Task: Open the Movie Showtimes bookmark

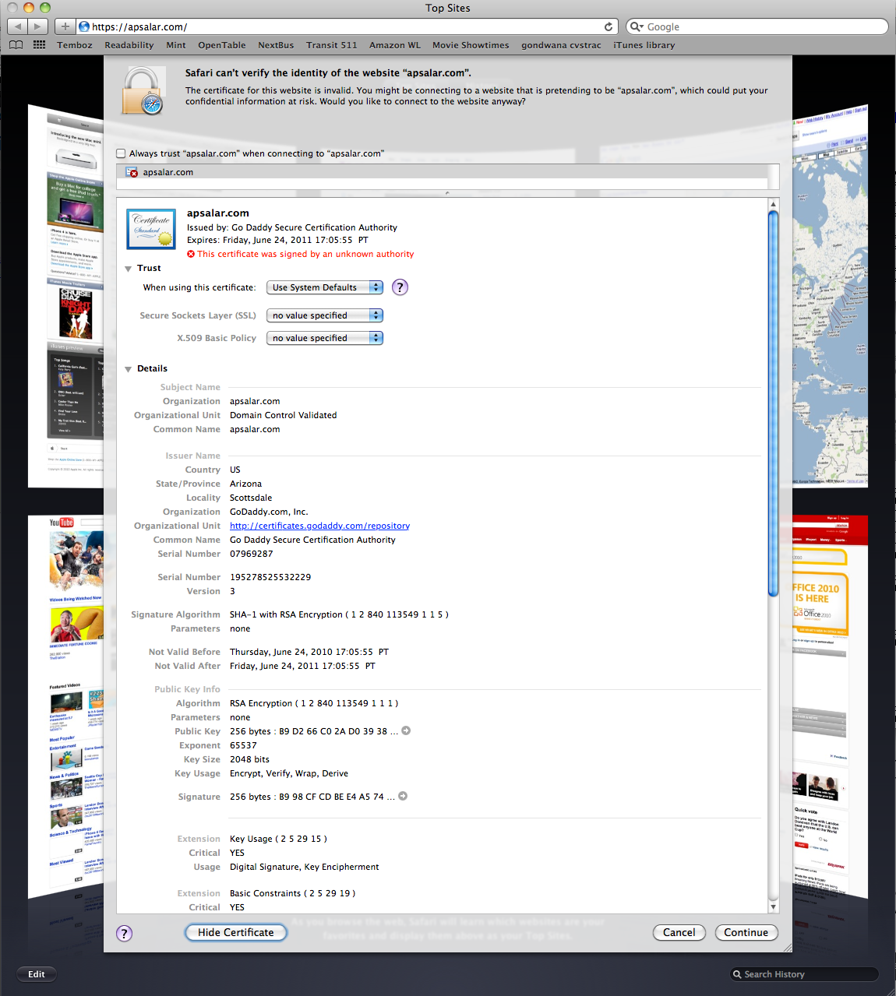Action: point(471,45)
